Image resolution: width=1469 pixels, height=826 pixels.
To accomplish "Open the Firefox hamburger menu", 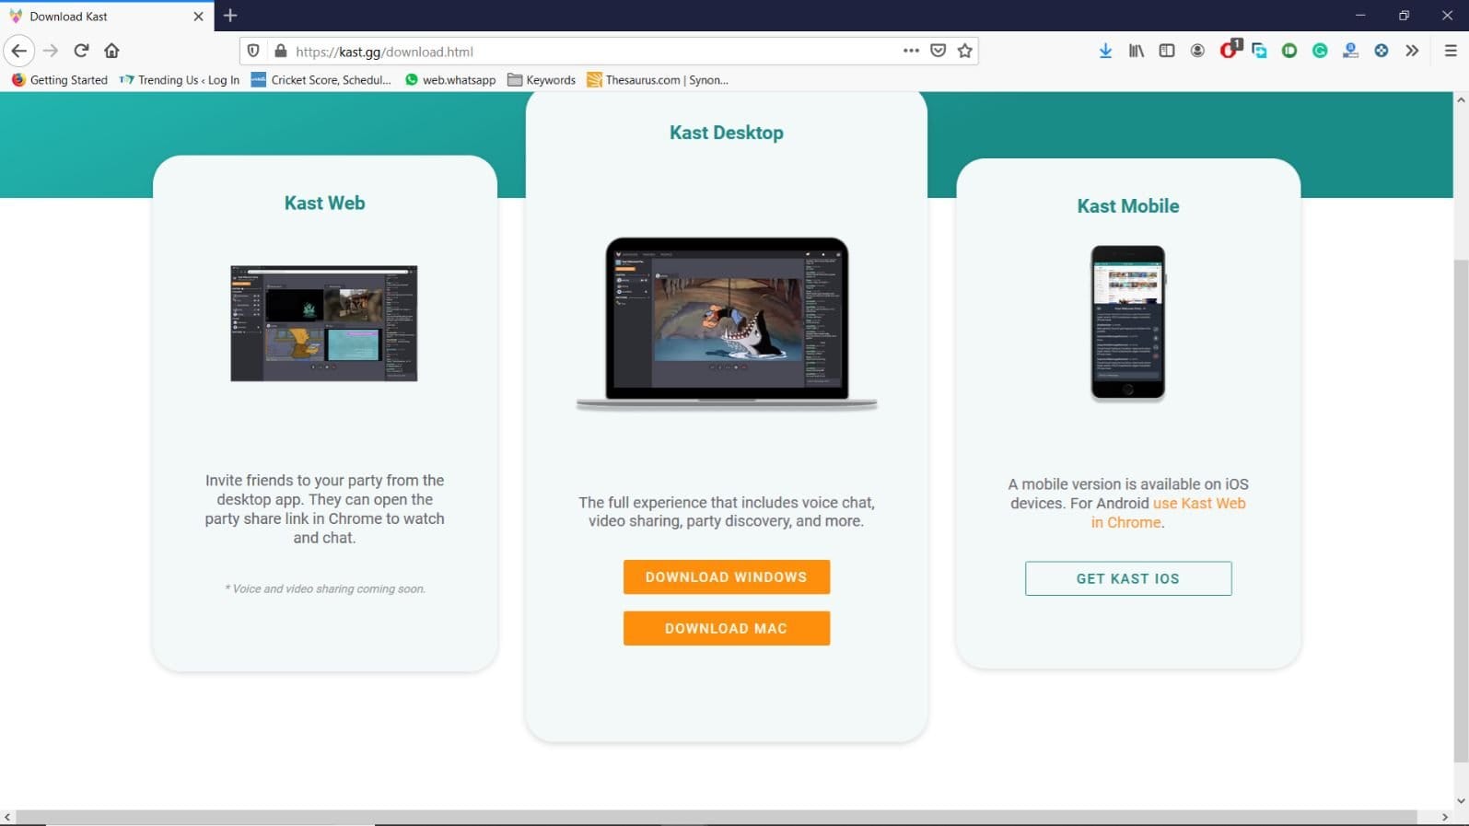I will (1451, 51).
